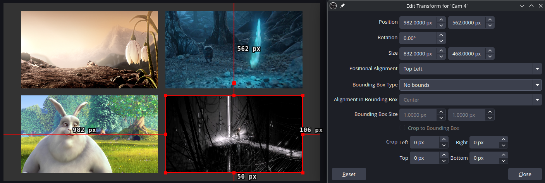Toggle Crop to Bounding Box checkbox
The width and height of the screenshot is (545, 183).
coord(402,128)
